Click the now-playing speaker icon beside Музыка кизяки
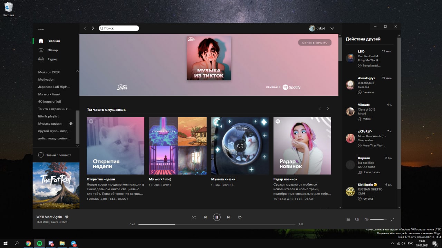 (x=70, y=123)
